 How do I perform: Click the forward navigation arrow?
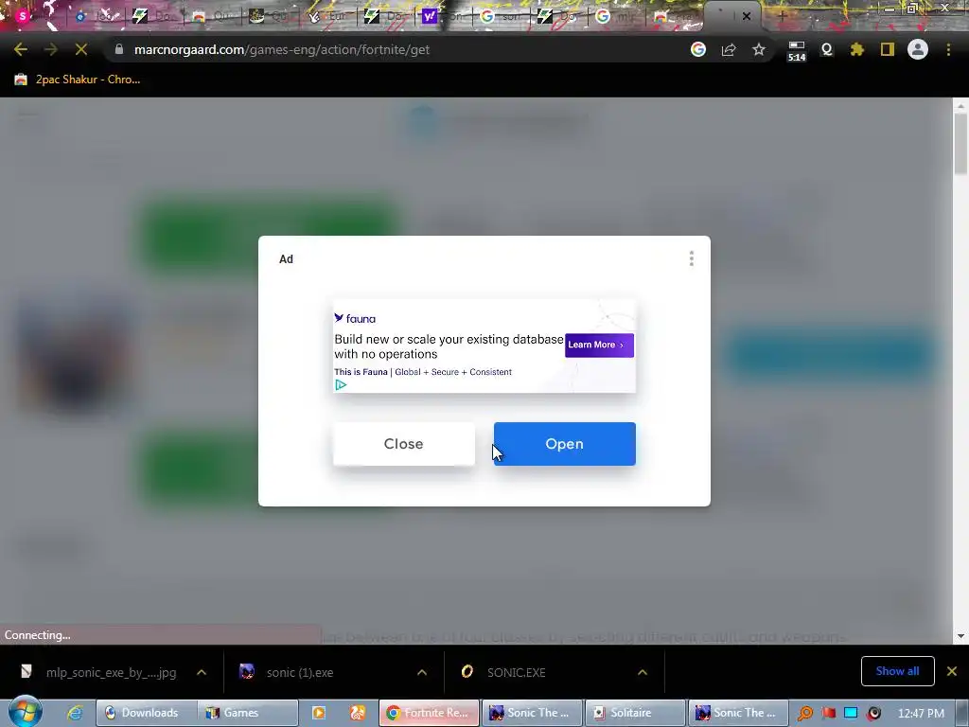click(x=51, y=49)
